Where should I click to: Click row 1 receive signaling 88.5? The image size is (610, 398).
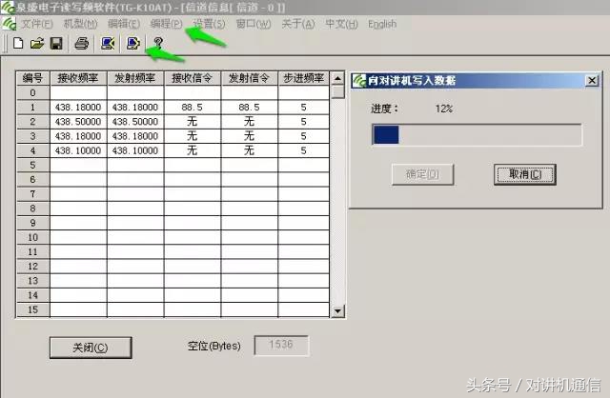[x=193, y=108]
